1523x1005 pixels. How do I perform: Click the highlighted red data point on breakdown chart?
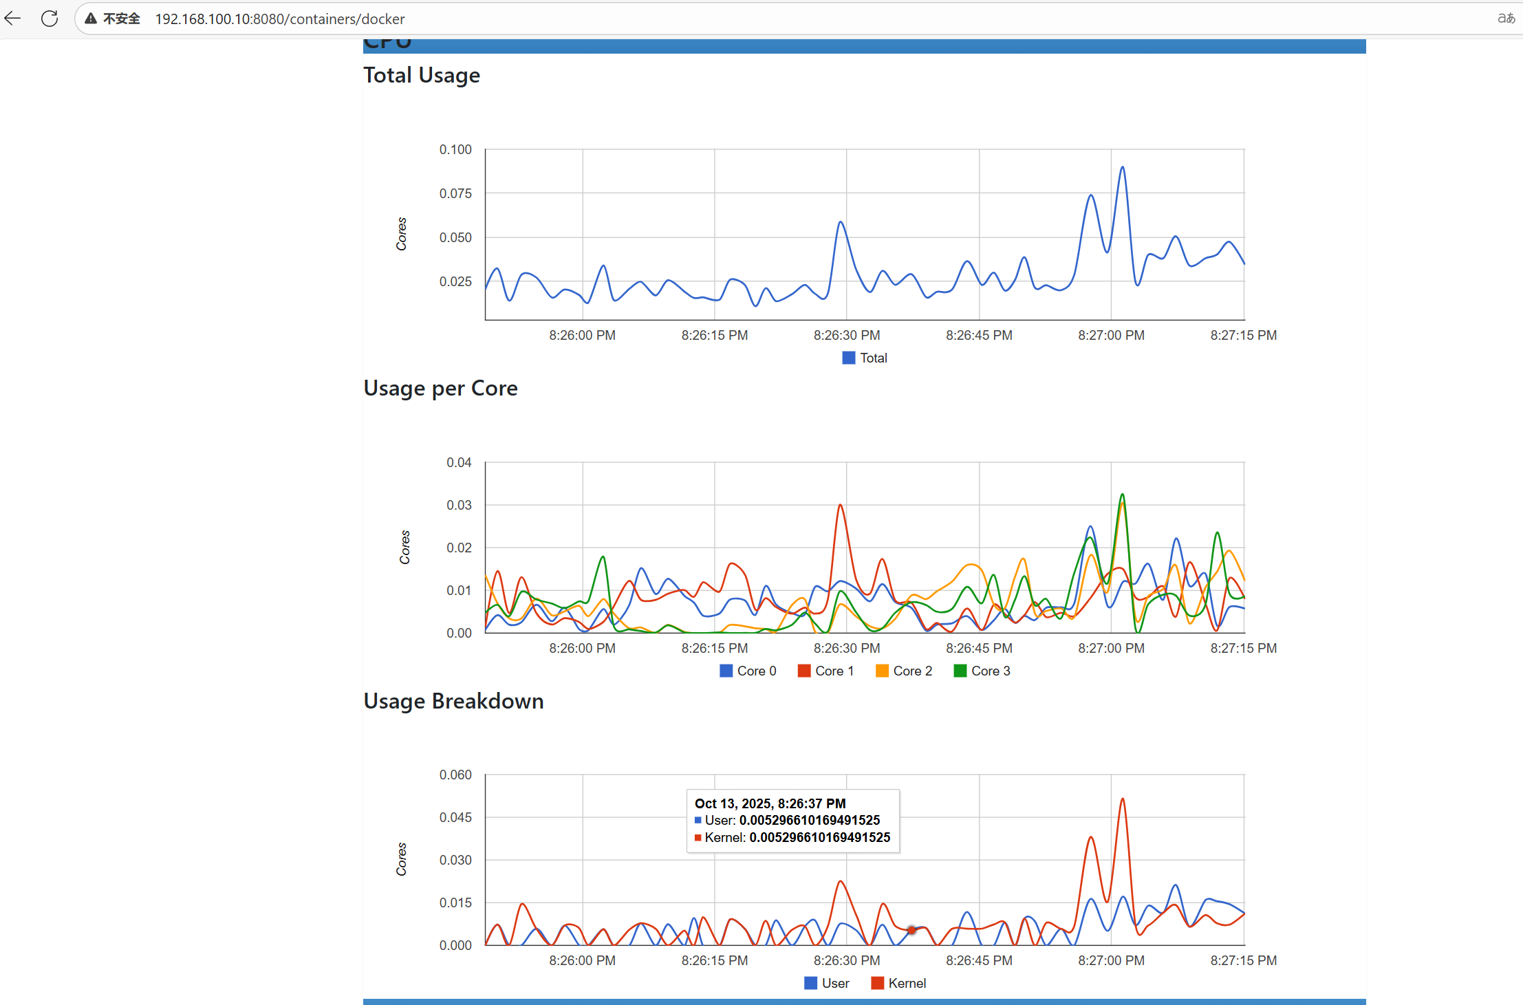[911, 930]
